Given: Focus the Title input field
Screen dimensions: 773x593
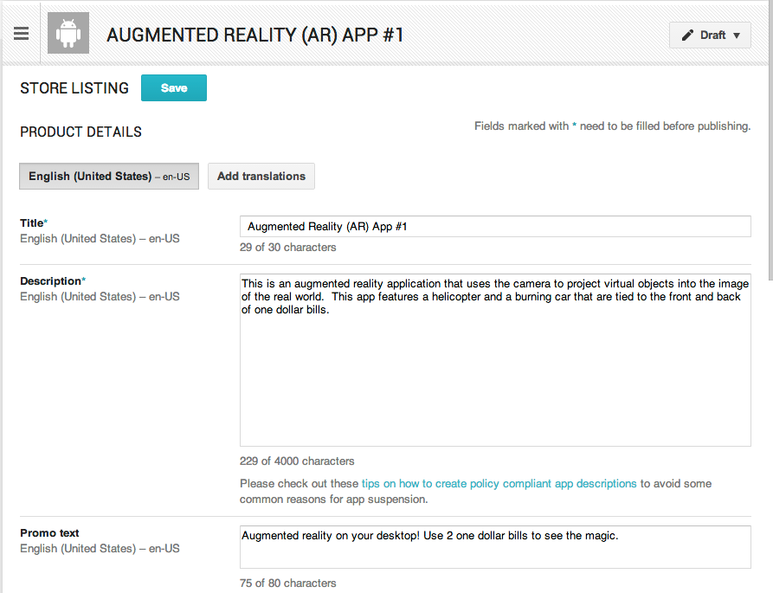Looking at the screenshot, I should coord(495,227).
